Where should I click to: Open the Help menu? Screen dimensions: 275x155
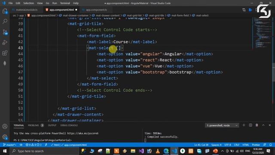click(x=76, y=3)
